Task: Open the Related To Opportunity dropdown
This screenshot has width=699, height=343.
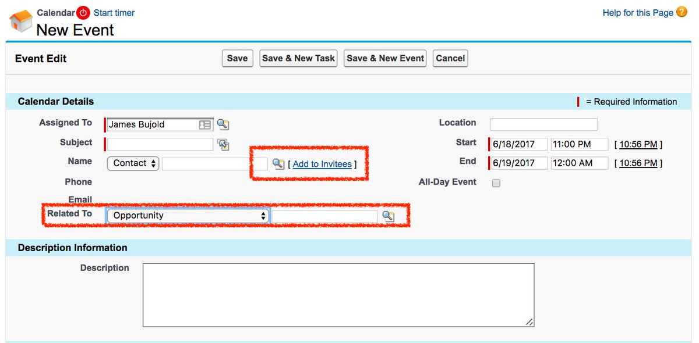Action: coord(188,216)
